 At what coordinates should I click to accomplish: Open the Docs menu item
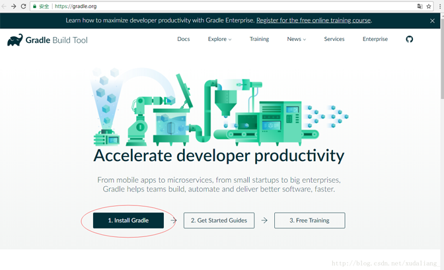click(184, 39)
